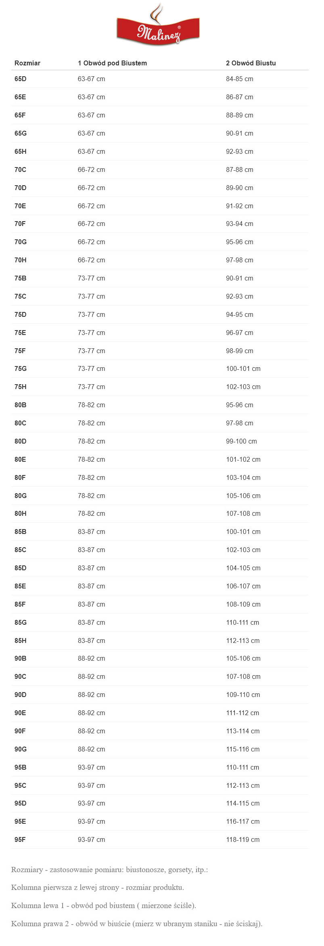Select the 90G size label

click(x=20, y=749)
